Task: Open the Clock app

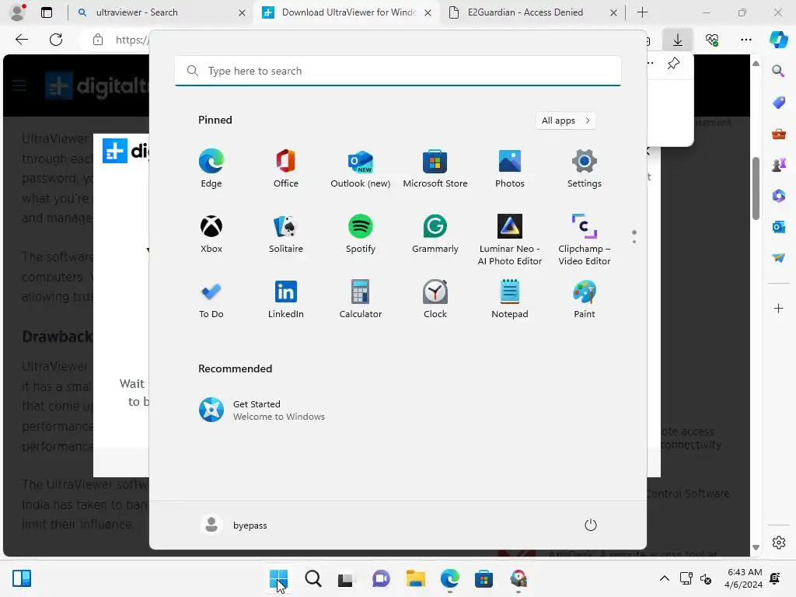Action: [435, 299]
